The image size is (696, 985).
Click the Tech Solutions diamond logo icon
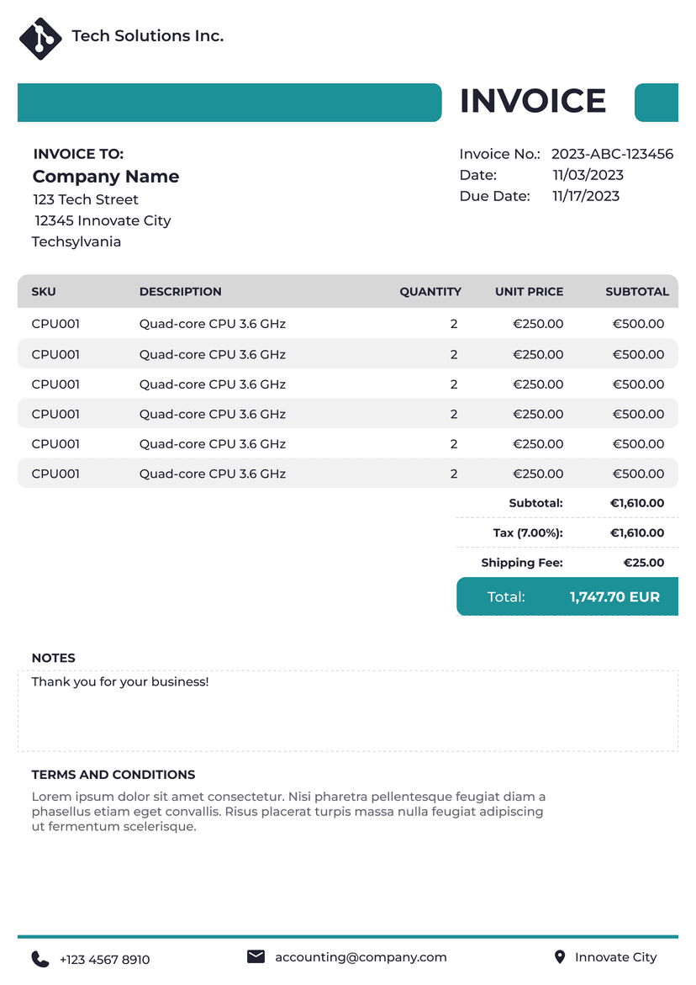[40, 38]
